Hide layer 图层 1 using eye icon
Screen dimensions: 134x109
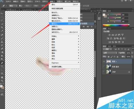(x=104, y=61)
